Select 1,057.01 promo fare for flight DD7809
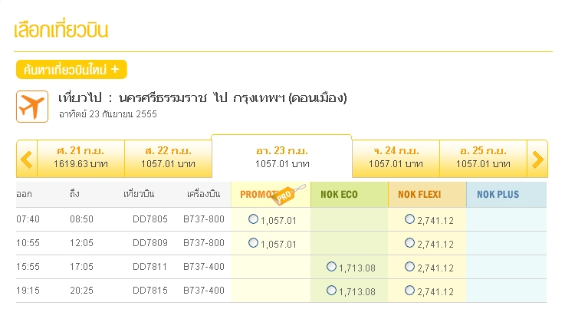The image size is (565, 332). [254, 243]
